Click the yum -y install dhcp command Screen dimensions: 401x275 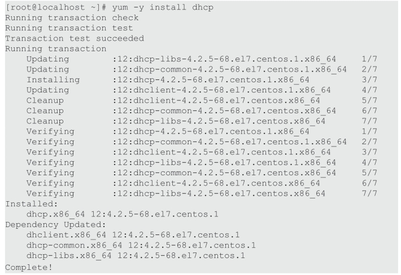coord(163,7)
